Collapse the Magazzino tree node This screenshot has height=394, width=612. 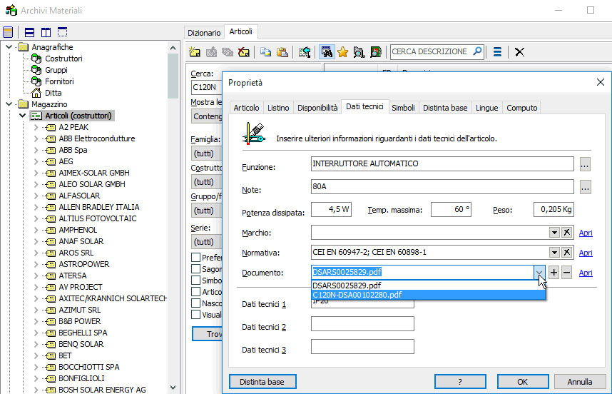click(9, 104)
